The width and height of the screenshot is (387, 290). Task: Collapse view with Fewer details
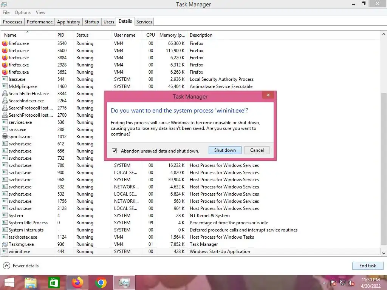[x=21, y=265]
